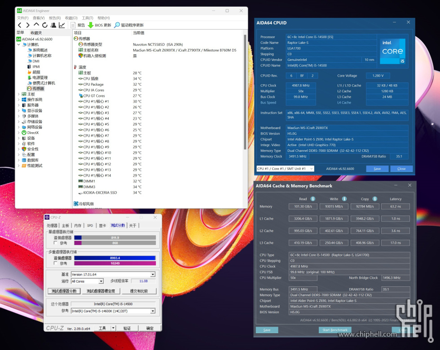
Task: Click Close button in AIDA64 CPUID window
Action: pos(401,169)
